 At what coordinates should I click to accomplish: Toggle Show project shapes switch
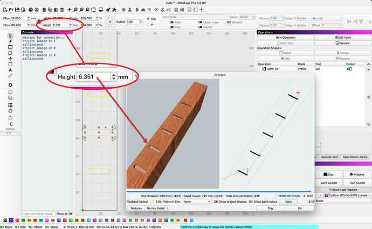[216, 202]
